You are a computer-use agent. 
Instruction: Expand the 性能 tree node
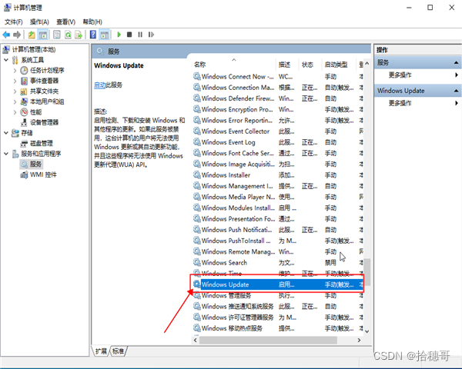pos(15,112)
